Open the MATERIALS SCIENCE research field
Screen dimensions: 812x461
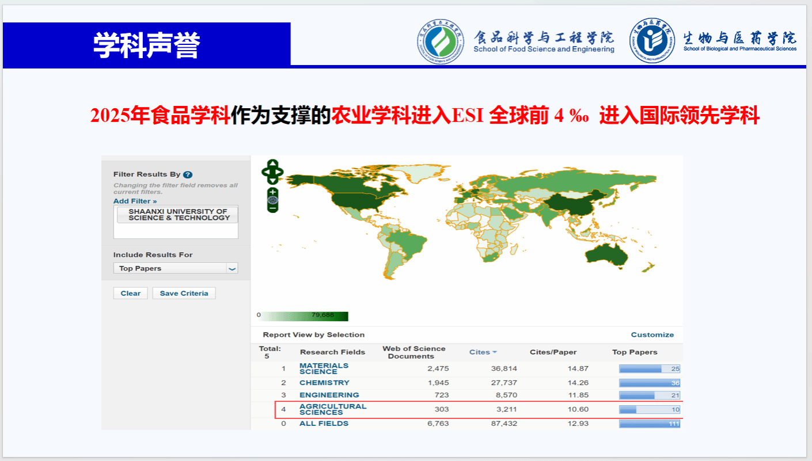pos(324,368)
